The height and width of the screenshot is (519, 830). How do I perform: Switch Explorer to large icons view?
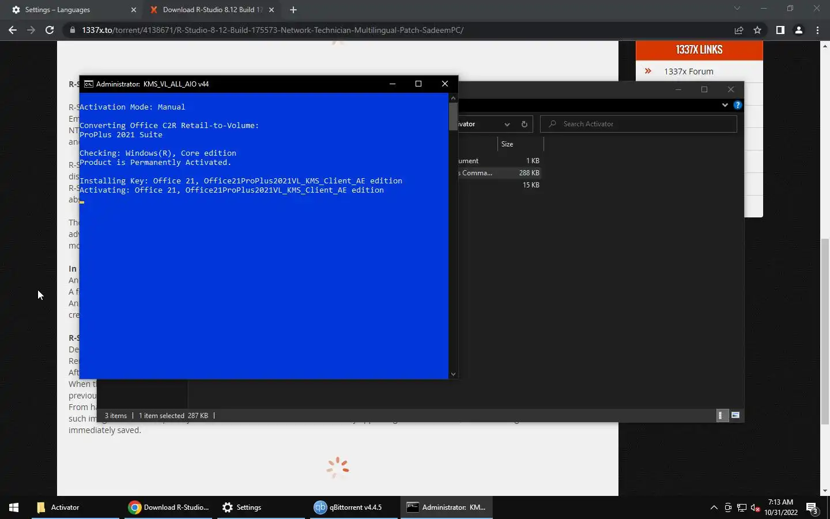(735, 415)
